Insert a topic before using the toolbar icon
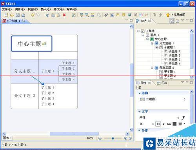The width and height of the screenshot is (196, 150). pyautogui.click(x=93, y=15)
